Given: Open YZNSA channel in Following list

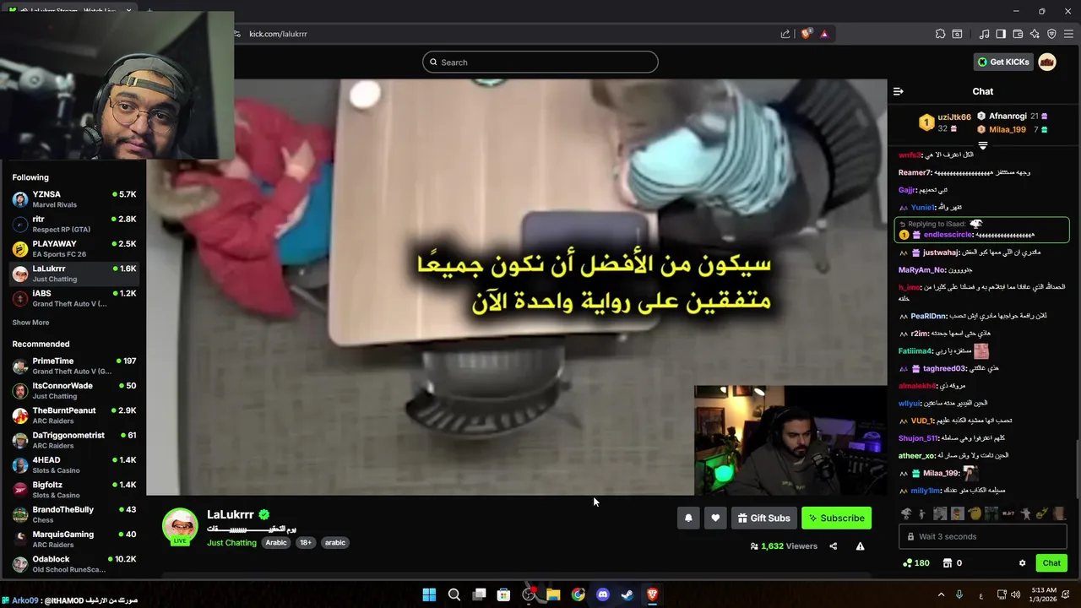Looking at the screenshot, I should coord(73,199).
